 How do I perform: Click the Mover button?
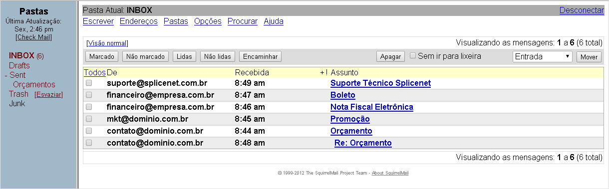[589, 57]
